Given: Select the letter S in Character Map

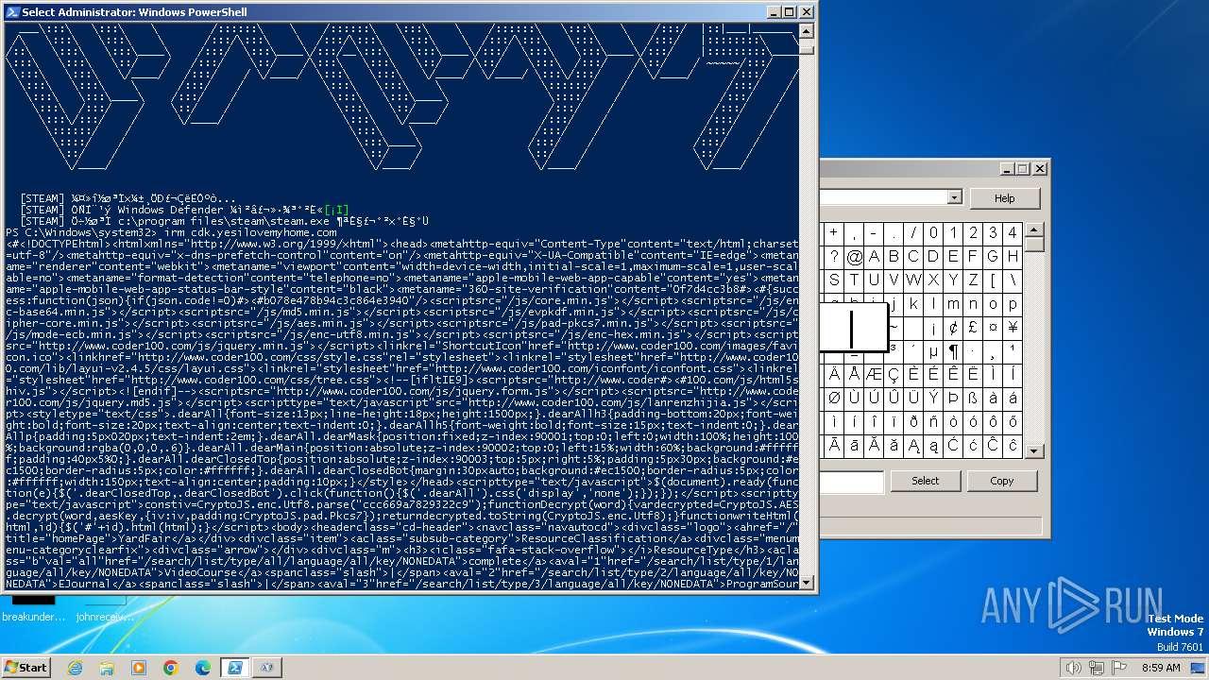Looking at the screenshot, I should coord(834,280).
